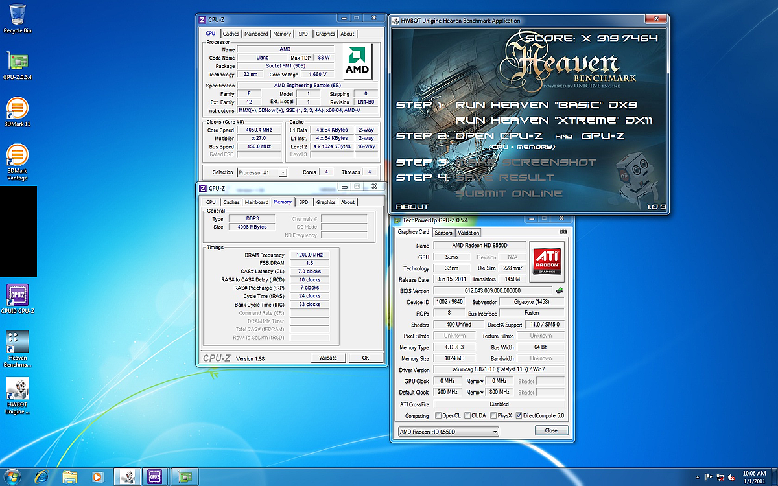This screenshot has width=778, height=486.
Task: Open CPU tab in lower CPU-Z window
Action: click(x=211, y=202)
